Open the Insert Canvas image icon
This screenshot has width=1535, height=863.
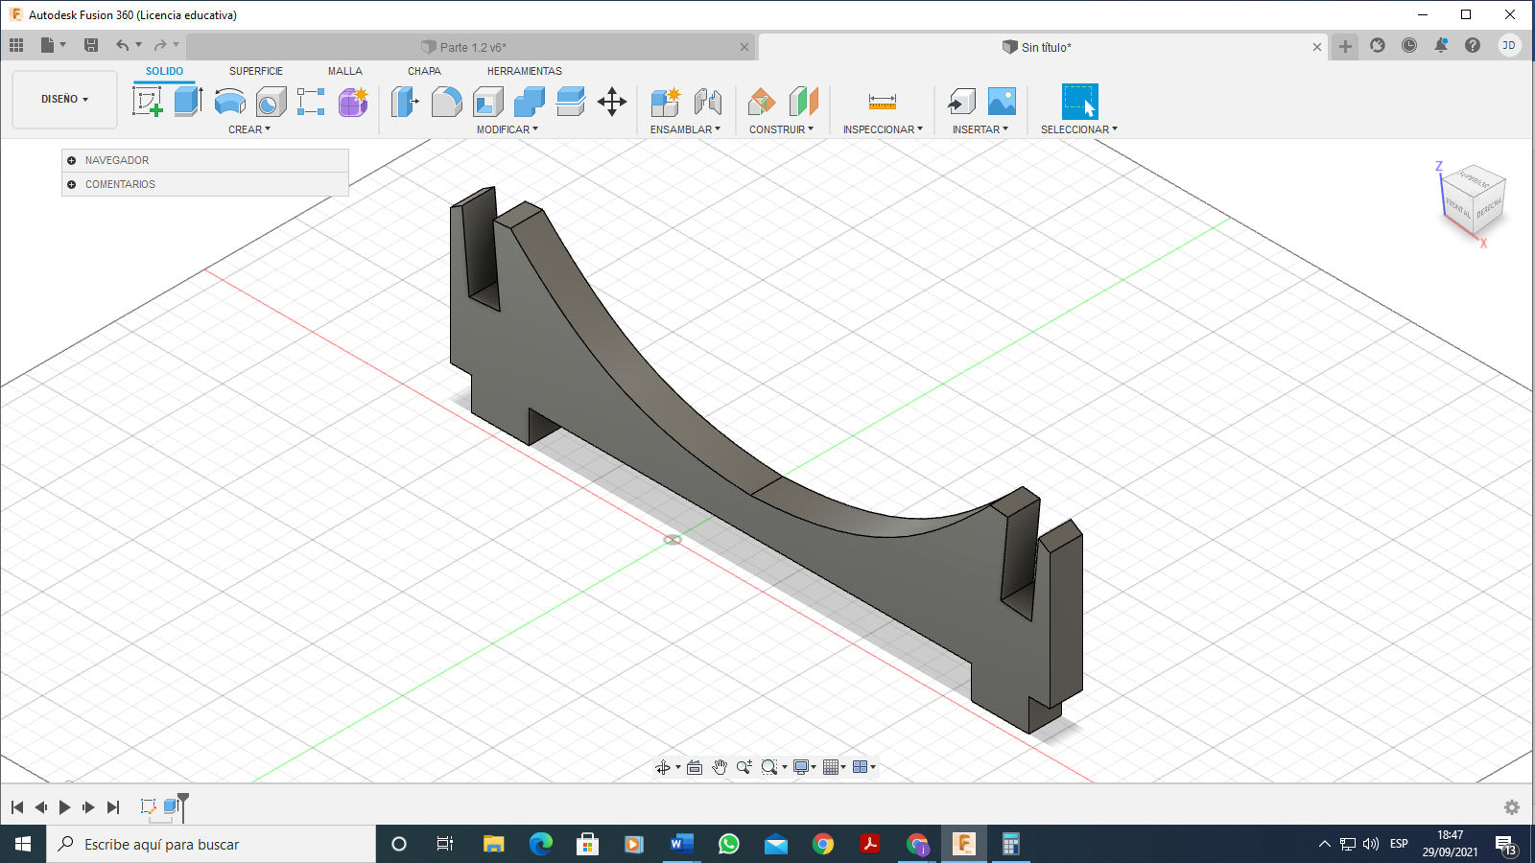1002,101
